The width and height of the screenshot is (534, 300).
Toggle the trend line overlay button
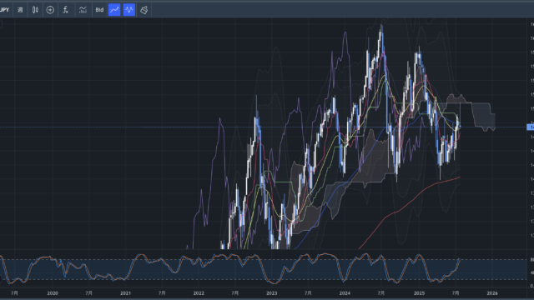tap(114, 10)
